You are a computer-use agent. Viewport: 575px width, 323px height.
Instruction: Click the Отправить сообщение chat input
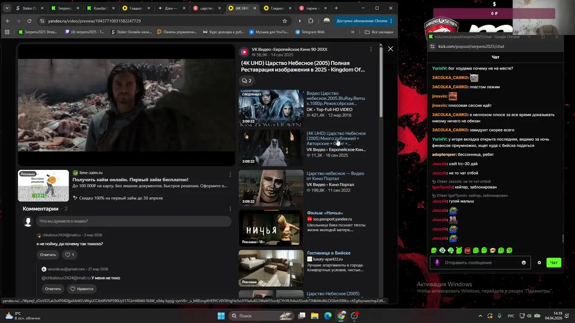481,262
